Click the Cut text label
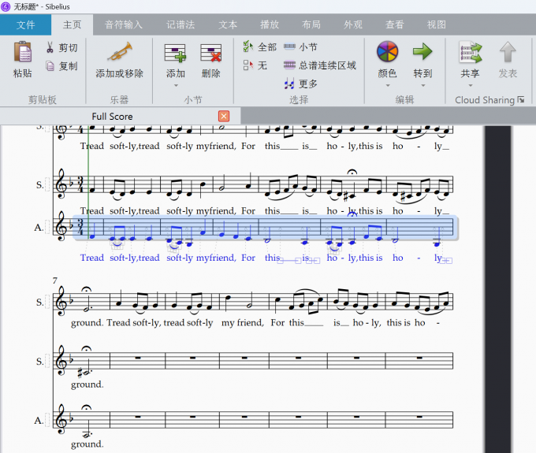This screenshot has width=536, height=453. click(x=69, y=47)
